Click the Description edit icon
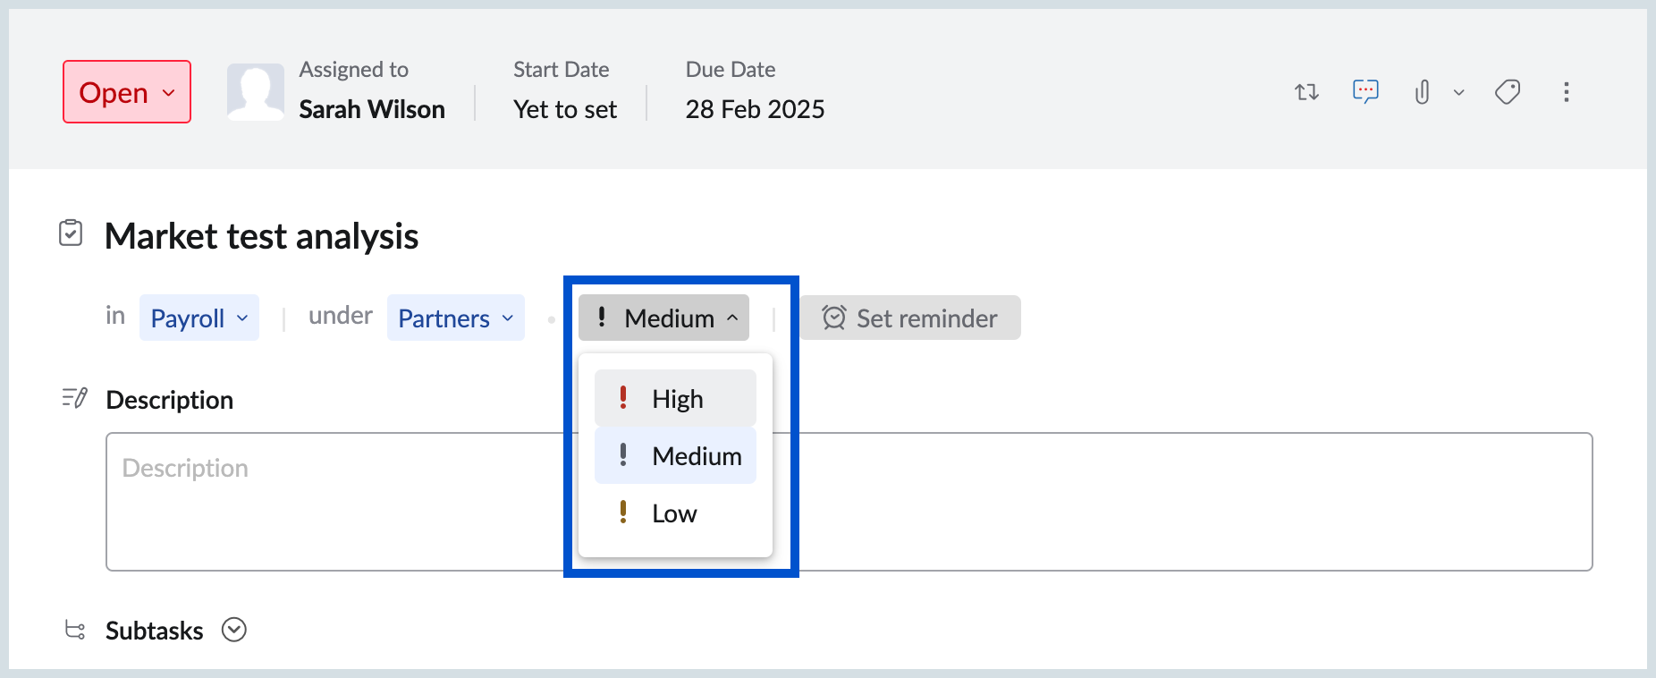 [x=75, y=398]
